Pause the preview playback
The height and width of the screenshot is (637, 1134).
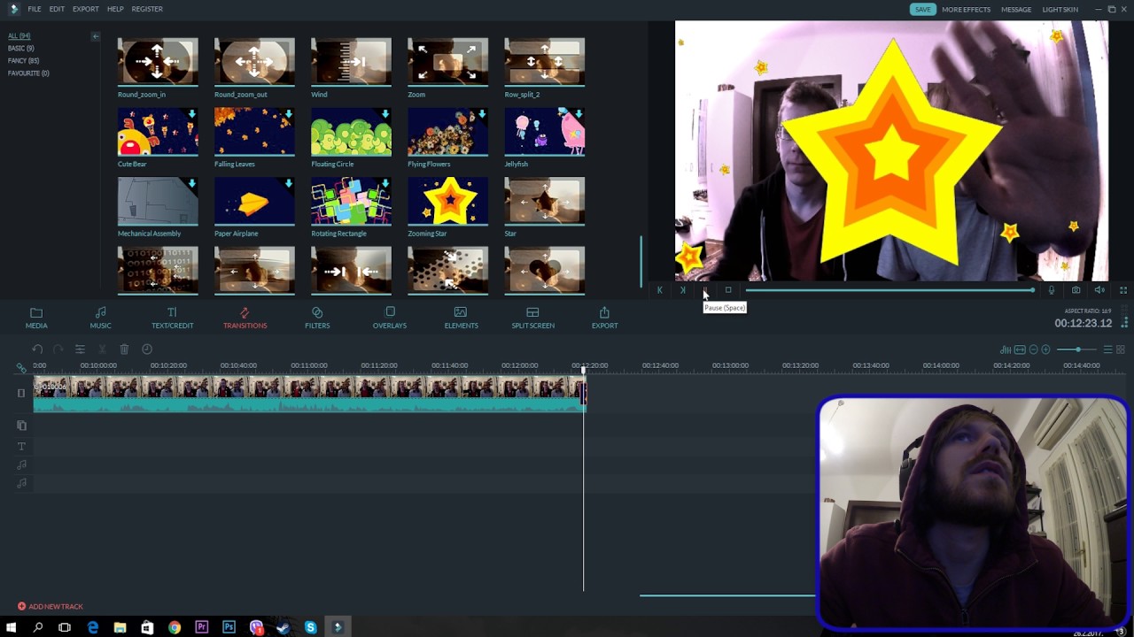(x=705, y=290)
